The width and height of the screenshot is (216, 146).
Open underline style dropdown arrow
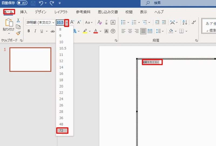coord(47,31)
